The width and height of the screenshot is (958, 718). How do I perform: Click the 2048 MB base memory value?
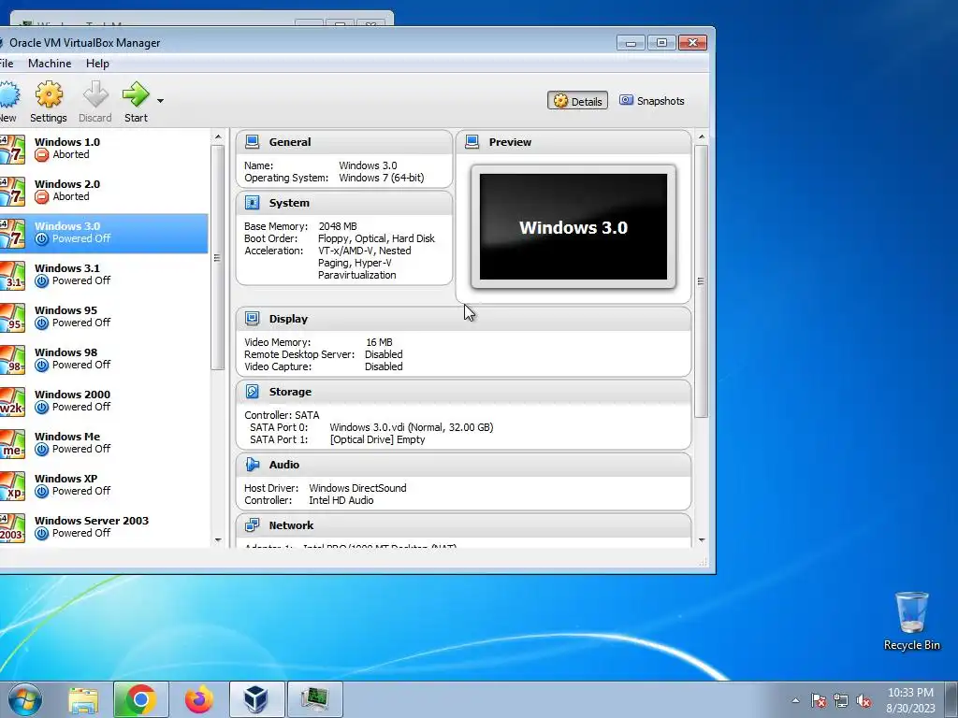pyautogui.click(x=337, y=226)
